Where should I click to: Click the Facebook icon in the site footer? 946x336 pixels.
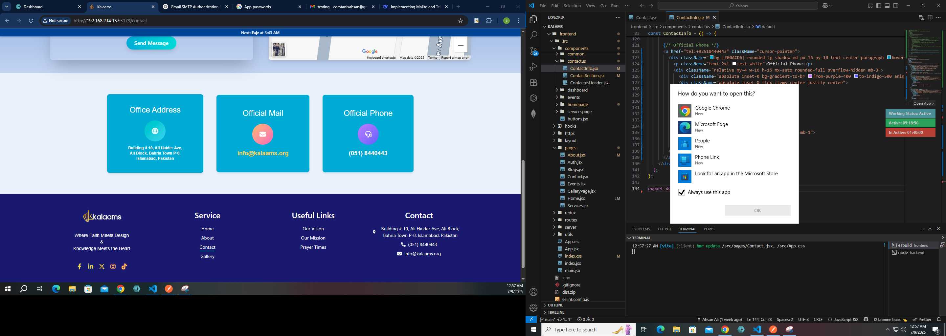click(x=79, y=267)
